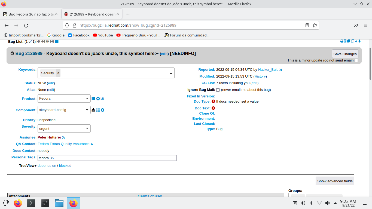Click the tree icon at page top right
This screenshot has height=209, width=372.
click(x=359, y=41)
